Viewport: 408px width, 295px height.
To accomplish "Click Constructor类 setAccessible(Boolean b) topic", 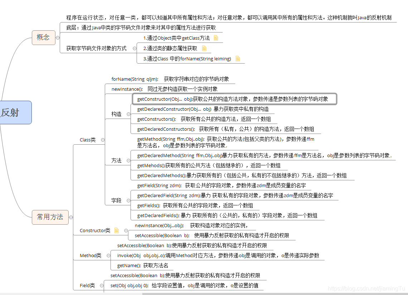I will click(x=212, y=235).
